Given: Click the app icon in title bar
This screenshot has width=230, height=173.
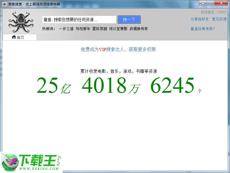Looking at the screenshot, I should pyautogui.click(x=5, y=4).
